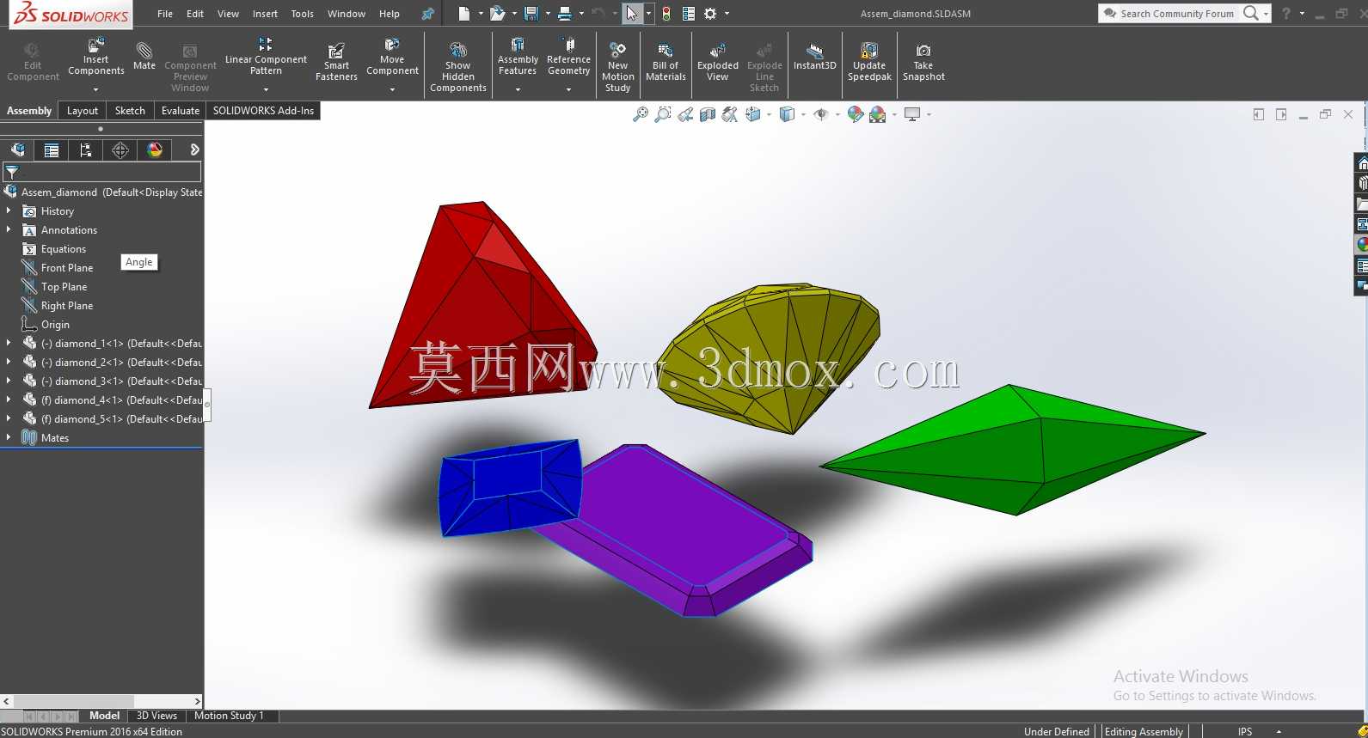Switch to the Evaluate tab

[x=181, y=111]
